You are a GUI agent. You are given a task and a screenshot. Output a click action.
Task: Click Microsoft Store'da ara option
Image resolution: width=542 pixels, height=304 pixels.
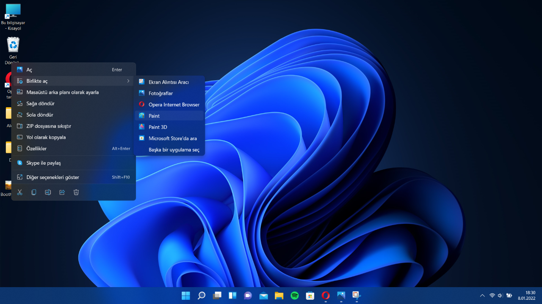[169, 138]
